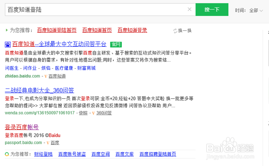Open the 财富商城 sublink
The image size is (269, 166).
tap(86, 68)
